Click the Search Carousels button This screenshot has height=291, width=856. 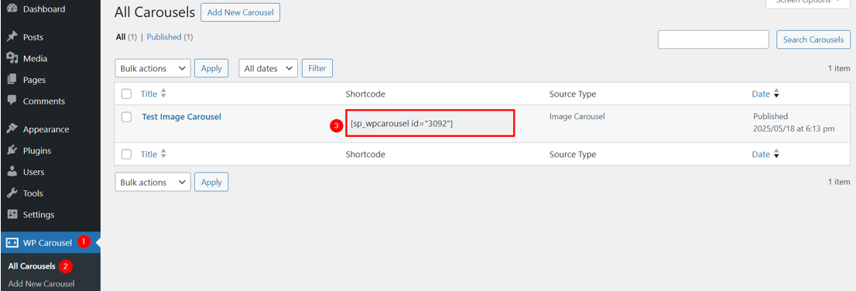813,39
